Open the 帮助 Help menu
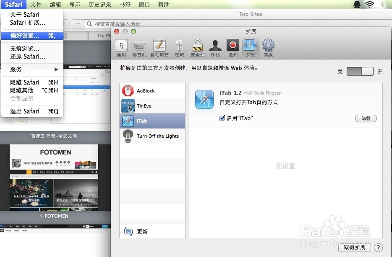The height and width of the screenshot is (257, 392). point(164,5)
